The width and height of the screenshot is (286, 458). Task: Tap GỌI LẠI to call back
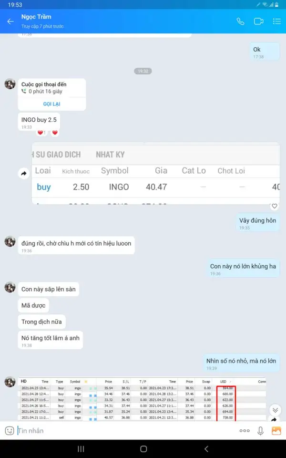tap(51, 104)
